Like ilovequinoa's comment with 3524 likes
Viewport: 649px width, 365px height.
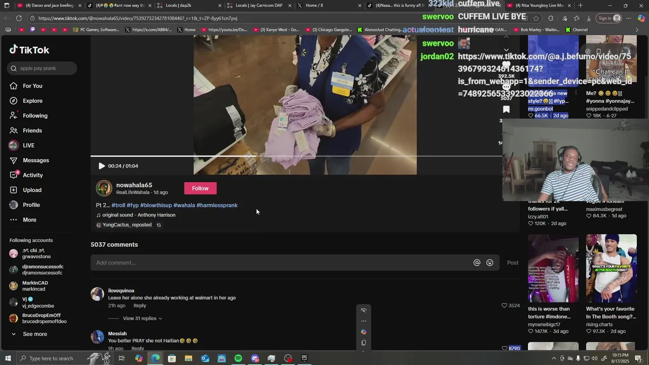tap(504, 306)
